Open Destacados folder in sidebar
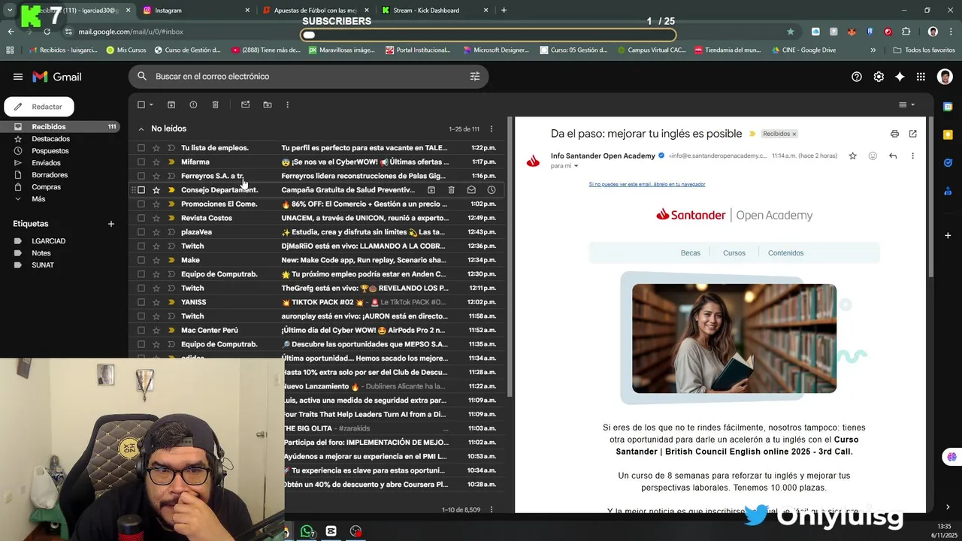The width and height of the screenshot is (962, 541). tap(50, 139)
